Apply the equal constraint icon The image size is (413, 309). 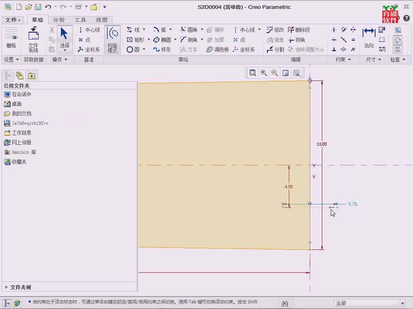(x=353, y=40)
